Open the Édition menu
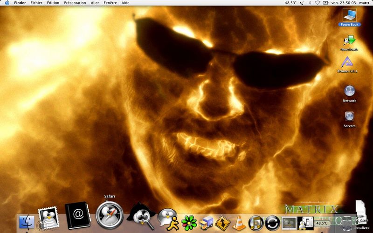Screen dimensions: 373x233 (x=53, y=3)
